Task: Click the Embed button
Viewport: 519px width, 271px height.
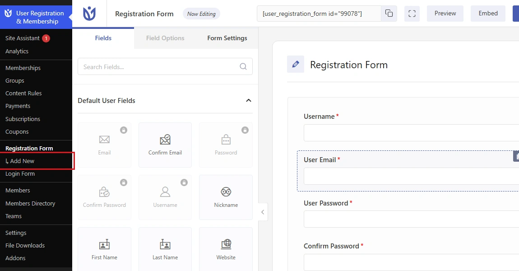Action: click(x=488, y=14)
